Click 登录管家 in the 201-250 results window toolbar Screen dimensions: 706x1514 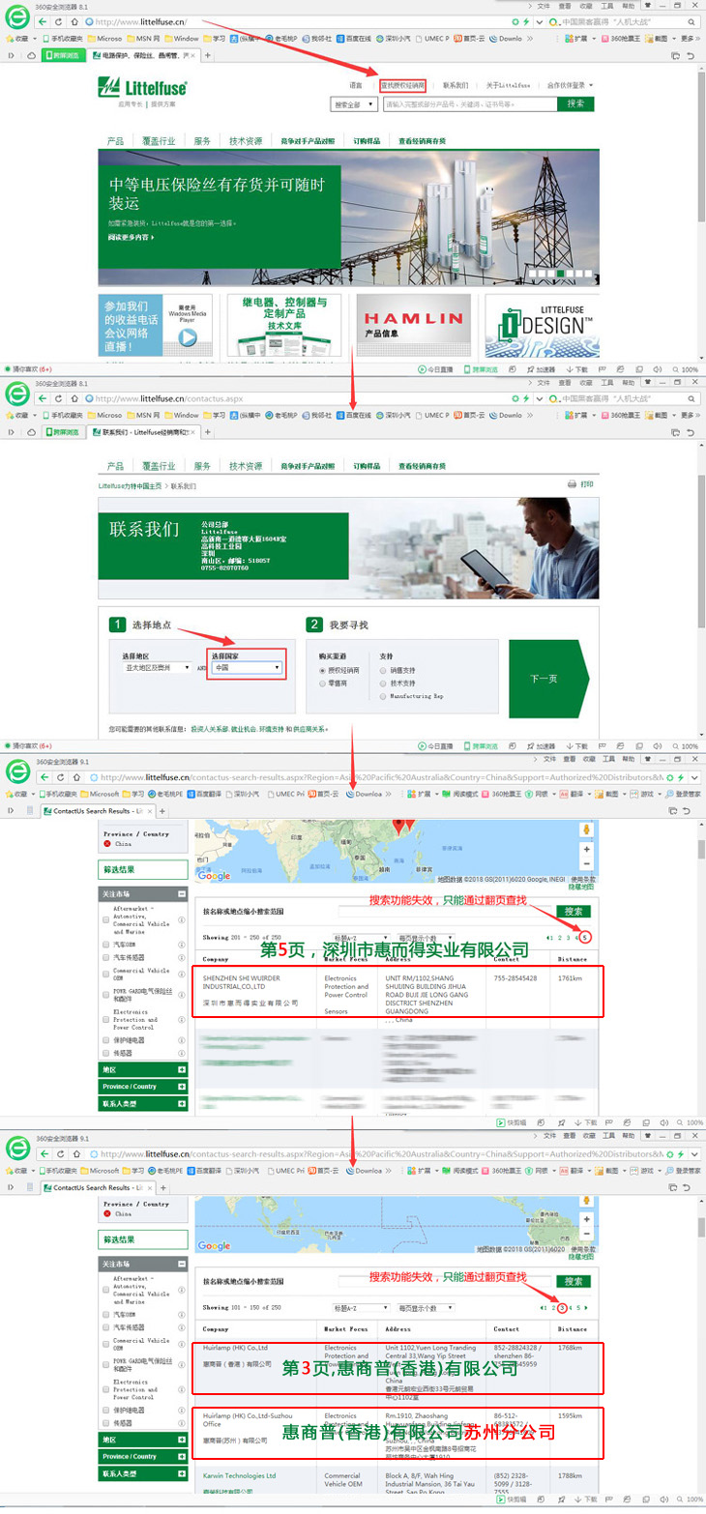coord(684,793)
